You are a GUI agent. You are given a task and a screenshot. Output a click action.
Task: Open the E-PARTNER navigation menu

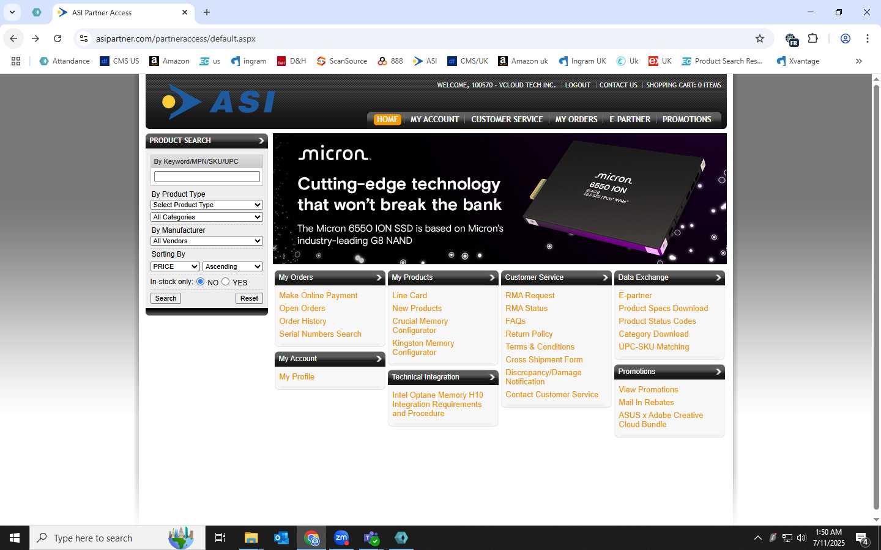click(x=630, y=119)
